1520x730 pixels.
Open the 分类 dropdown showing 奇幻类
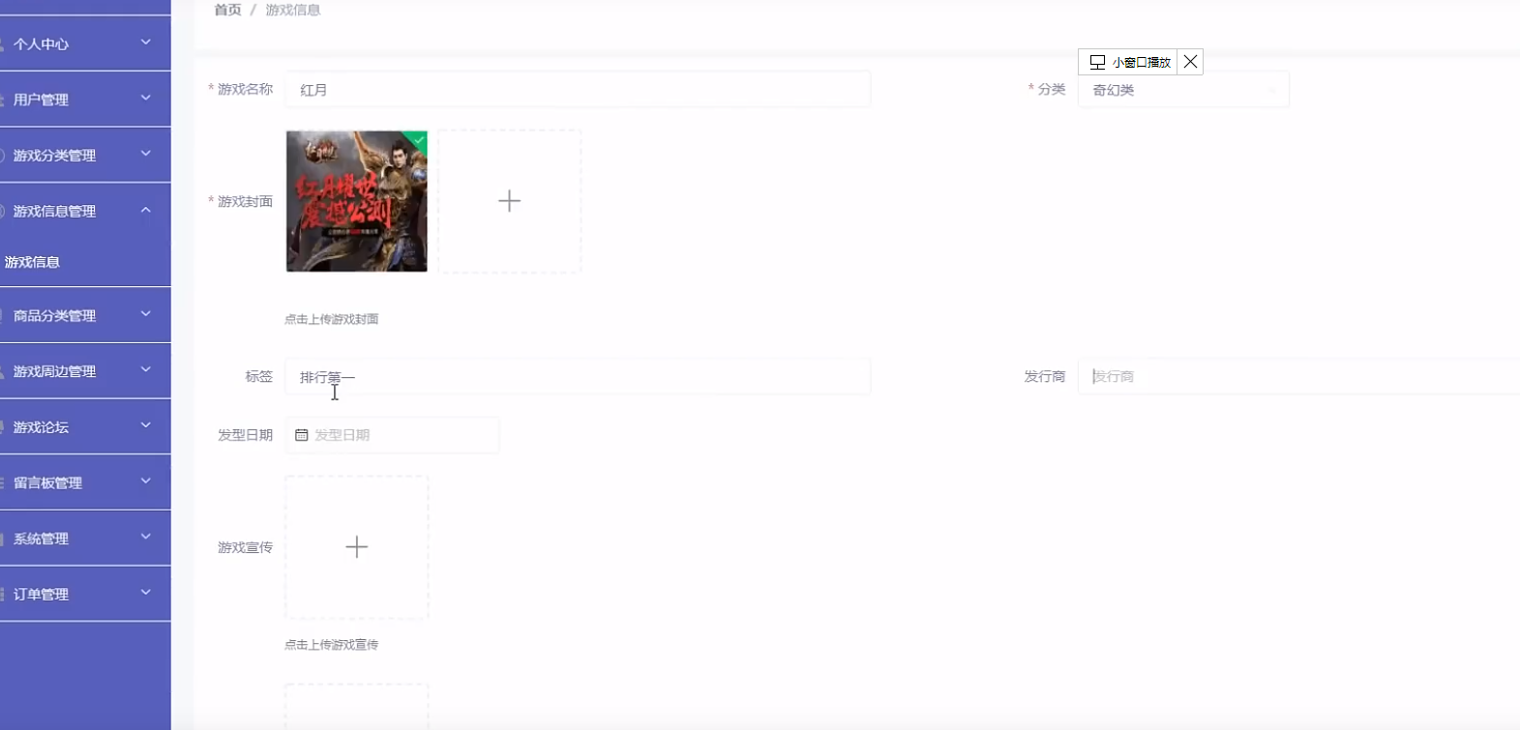[1183, 89]
